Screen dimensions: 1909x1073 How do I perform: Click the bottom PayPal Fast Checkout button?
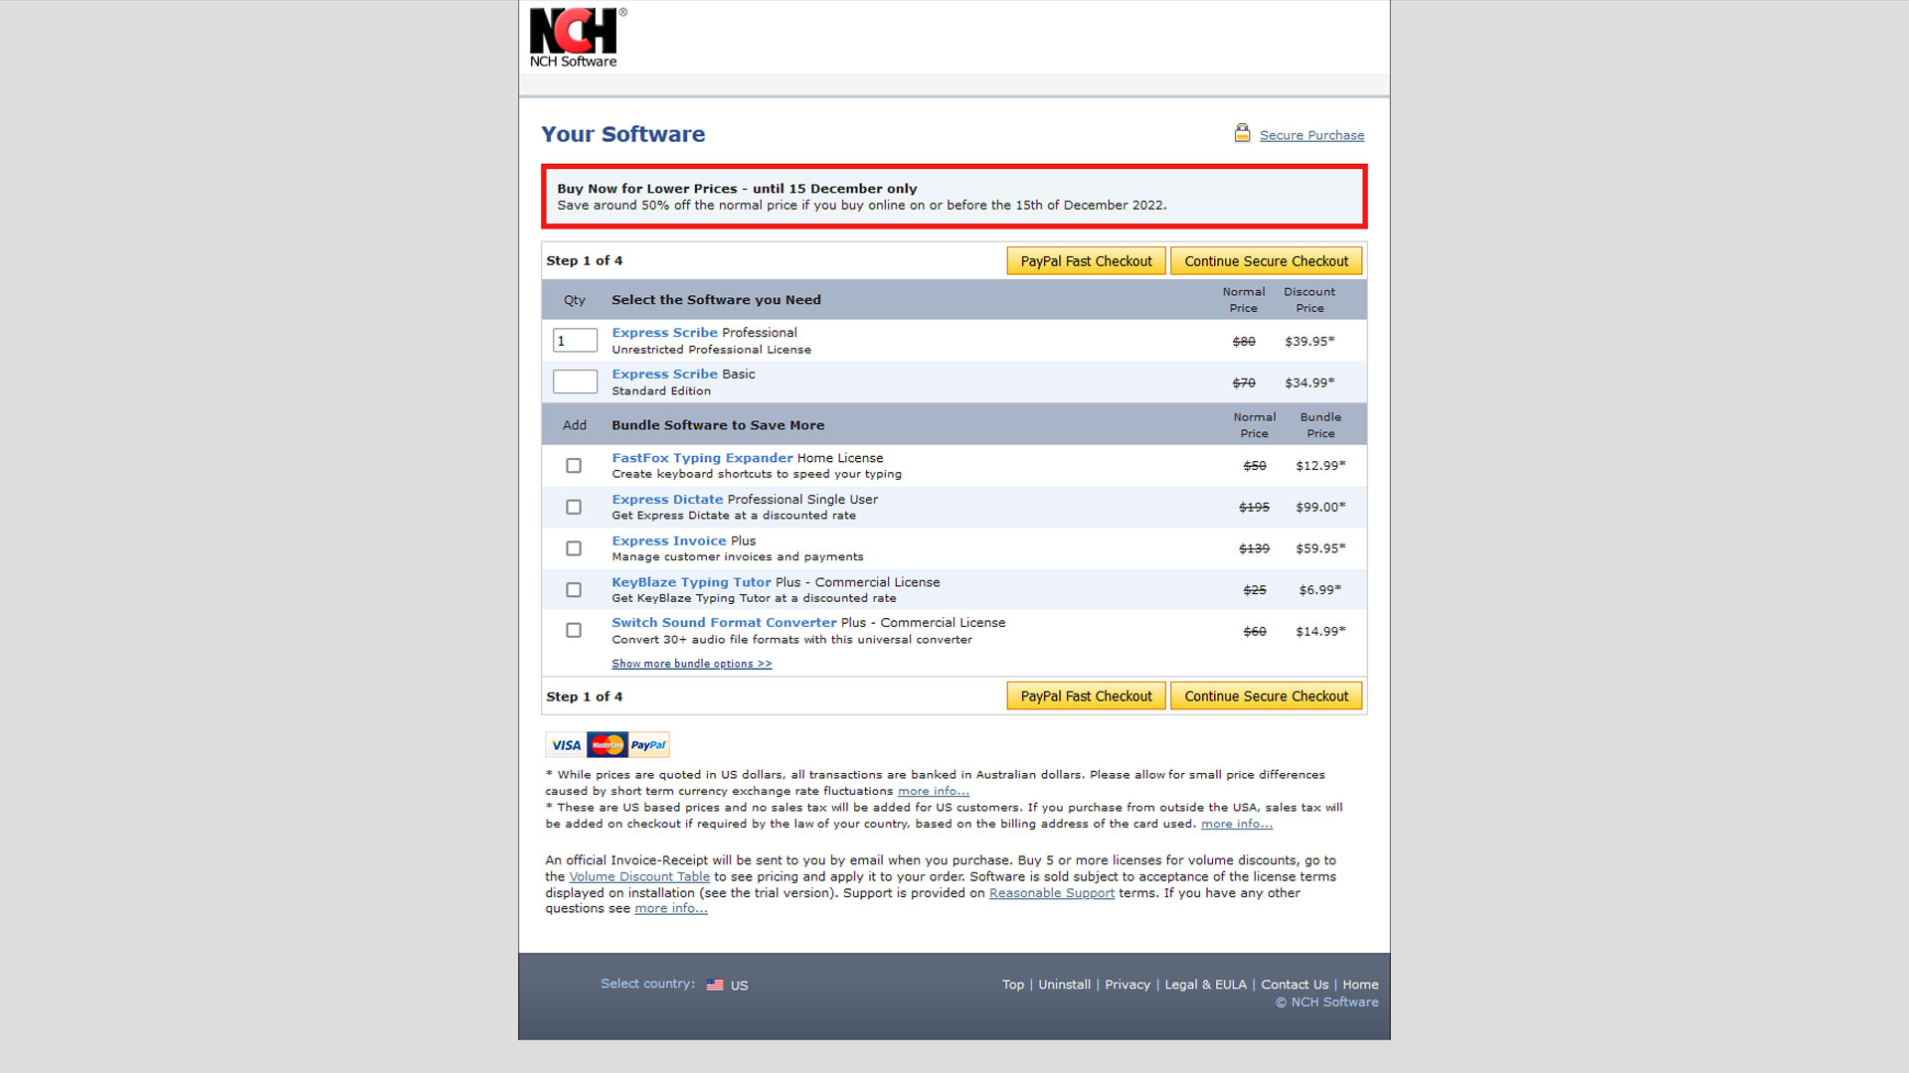1086,696
